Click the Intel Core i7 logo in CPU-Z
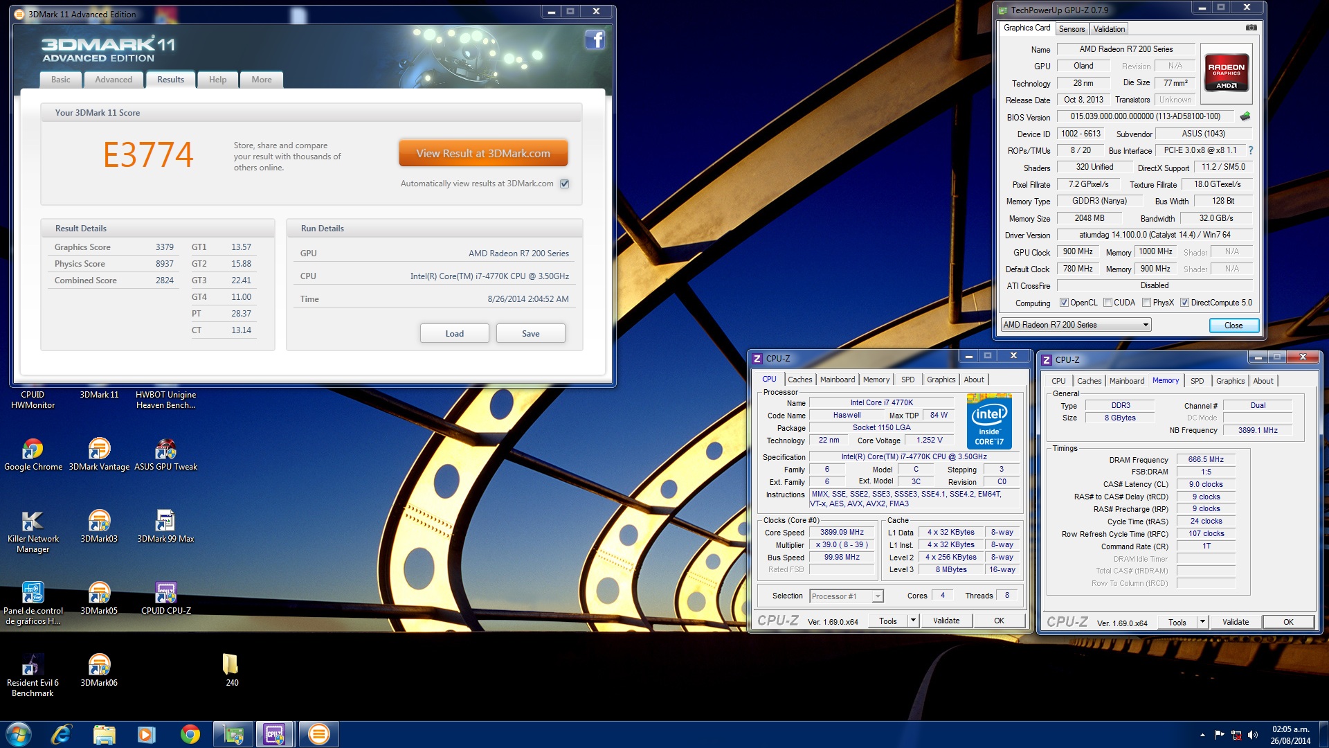This screenshot has width=1329, height=748. tap(989, 421)
